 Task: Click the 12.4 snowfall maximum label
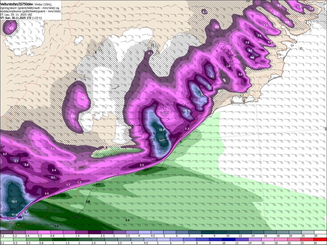point(162,130)
